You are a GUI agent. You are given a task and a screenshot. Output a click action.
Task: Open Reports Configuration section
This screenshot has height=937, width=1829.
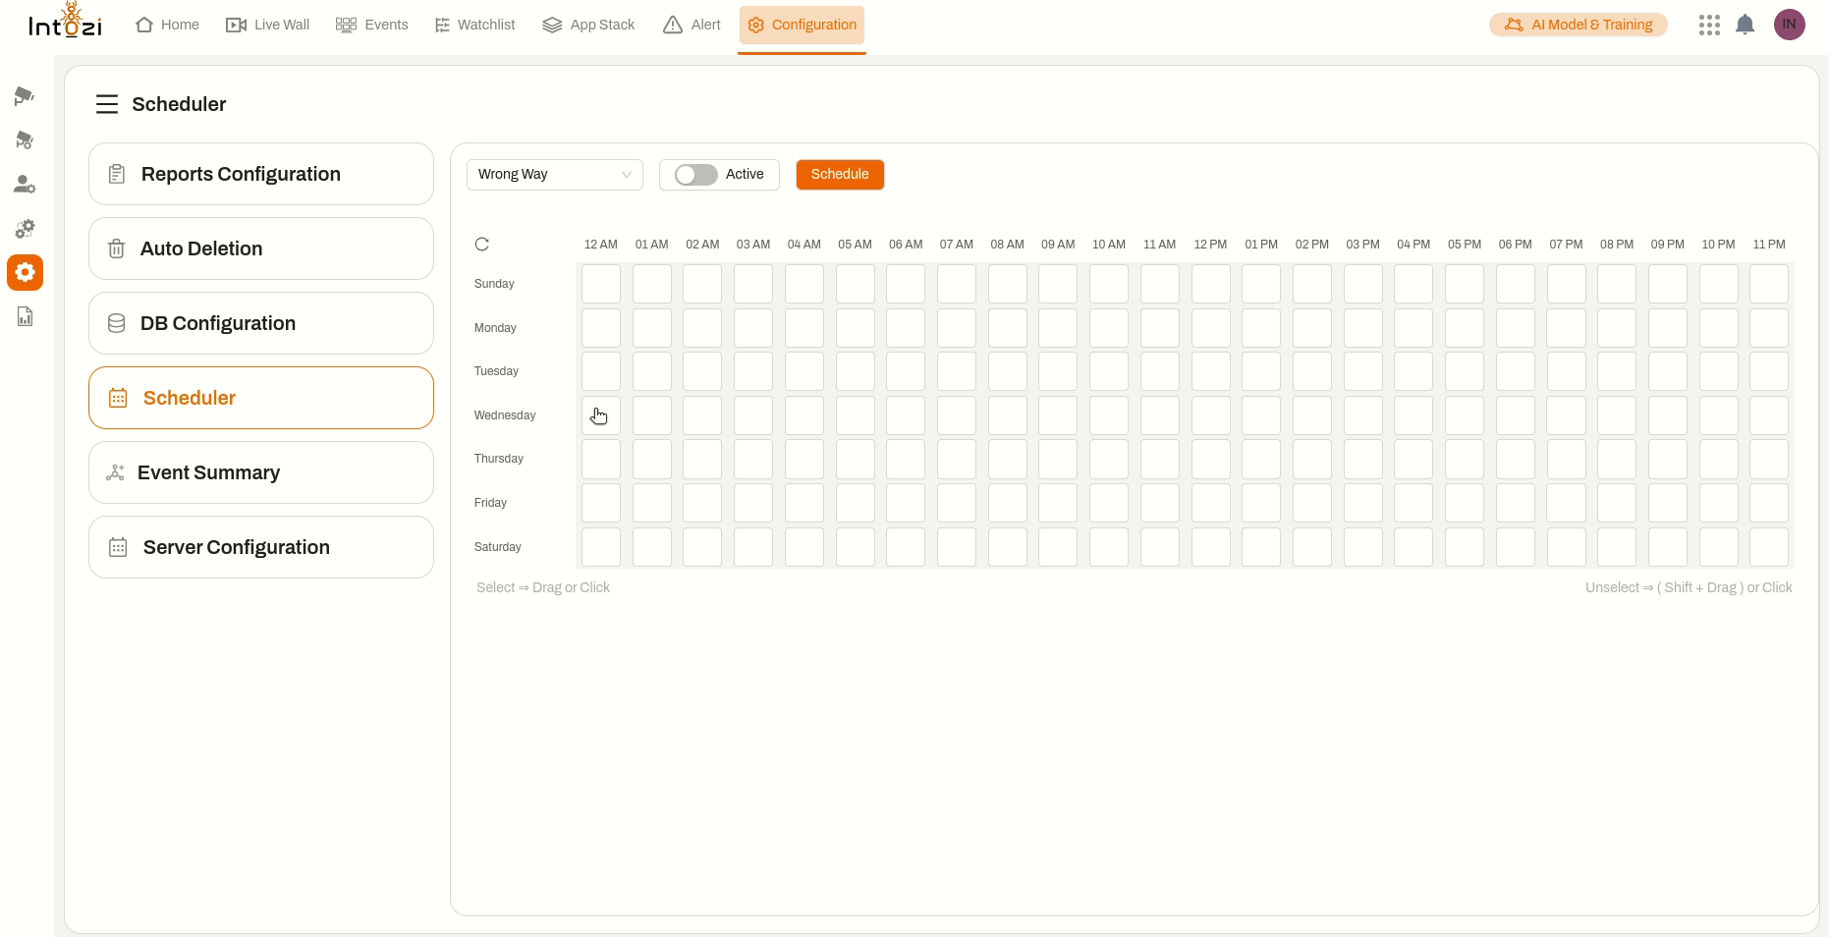click(x=261, y=174)
